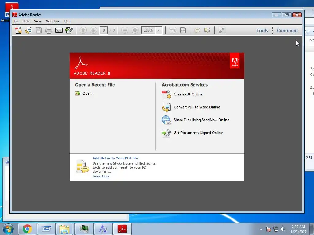Click the network tray icon
This screenshot has width=314, height=235.
[276, 229]
